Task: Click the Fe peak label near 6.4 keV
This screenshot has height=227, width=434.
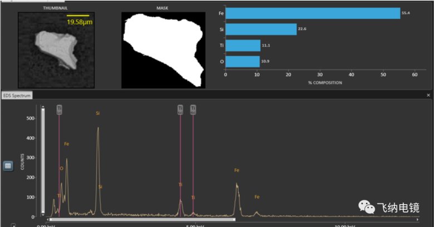Action: [x=236, y=170]
